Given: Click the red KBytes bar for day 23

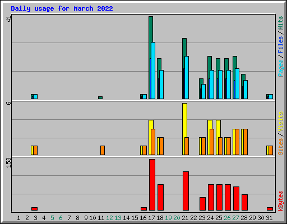Looking at the screenshot, I should tap(202, 204).
